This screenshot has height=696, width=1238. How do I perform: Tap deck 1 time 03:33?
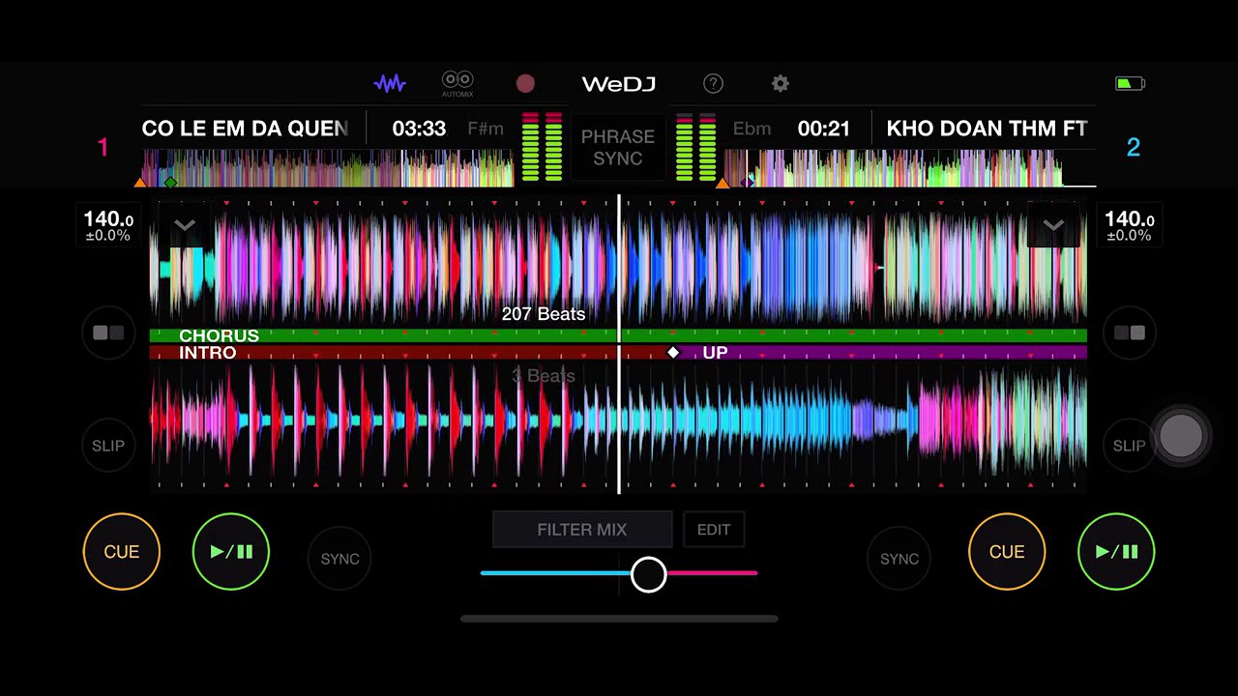coord(419,129)
